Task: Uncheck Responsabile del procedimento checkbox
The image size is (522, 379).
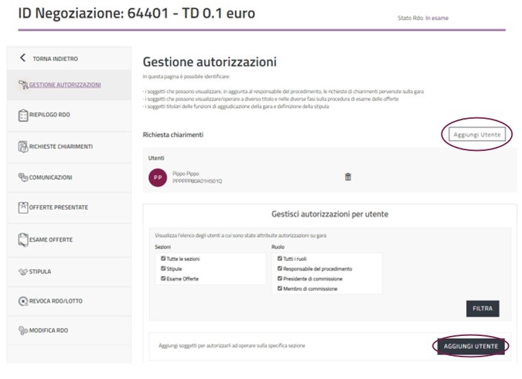Action: pos(279,269)
